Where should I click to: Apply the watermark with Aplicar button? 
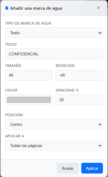coord(92,168)
